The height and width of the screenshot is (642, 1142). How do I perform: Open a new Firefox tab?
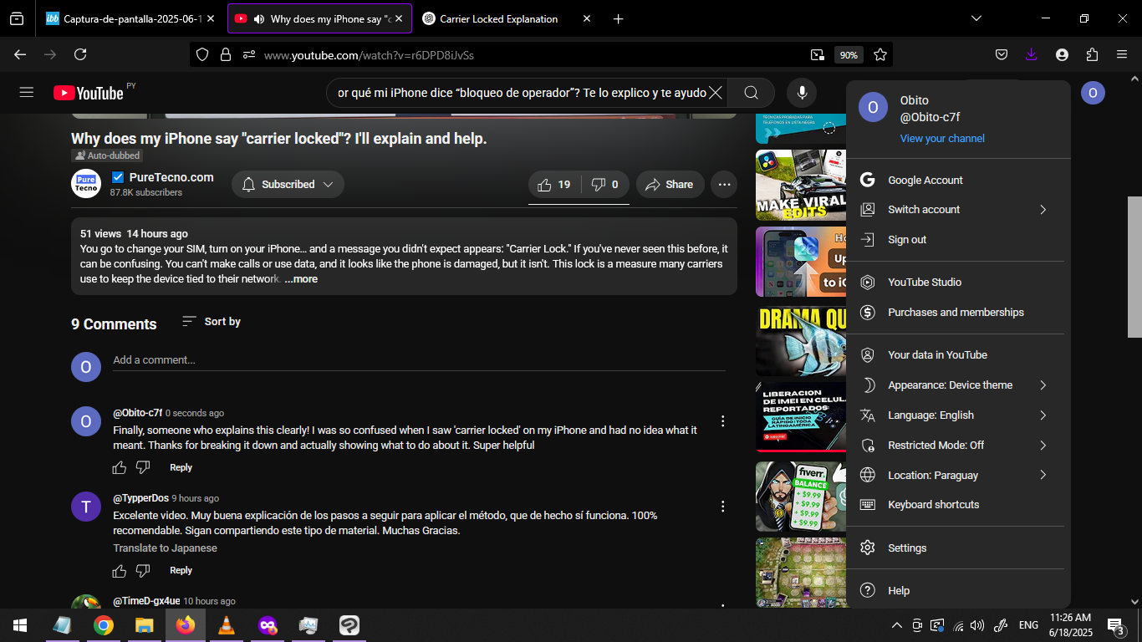tap(618, 18)
